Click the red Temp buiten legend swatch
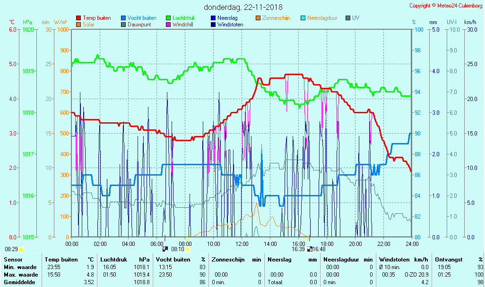485x287 pixels. pos(78,18)
